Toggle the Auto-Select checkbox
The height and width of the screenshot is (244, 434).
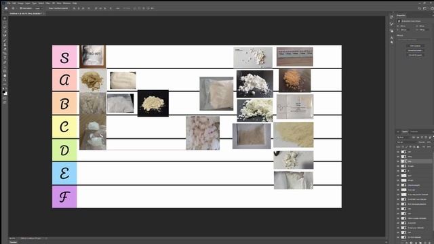(x=21, y=8)
